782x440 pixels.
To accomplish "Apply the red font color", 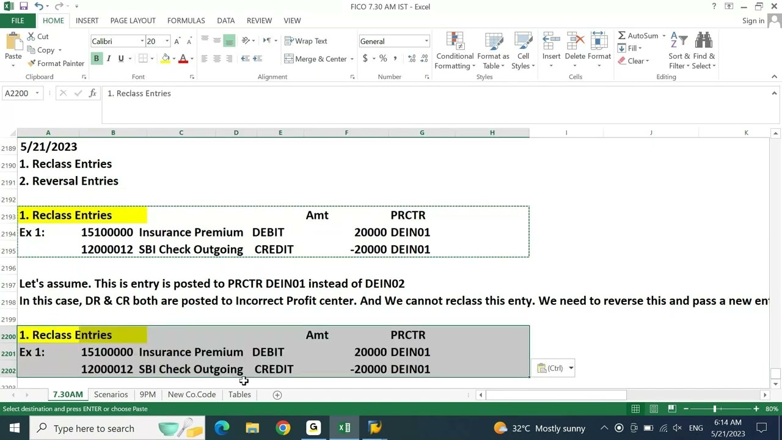I will (x=183, y=59).
